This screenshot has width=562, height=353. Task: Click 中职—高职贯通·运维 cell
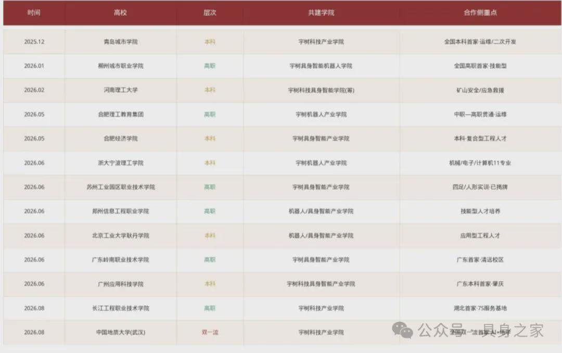(480, 115)
